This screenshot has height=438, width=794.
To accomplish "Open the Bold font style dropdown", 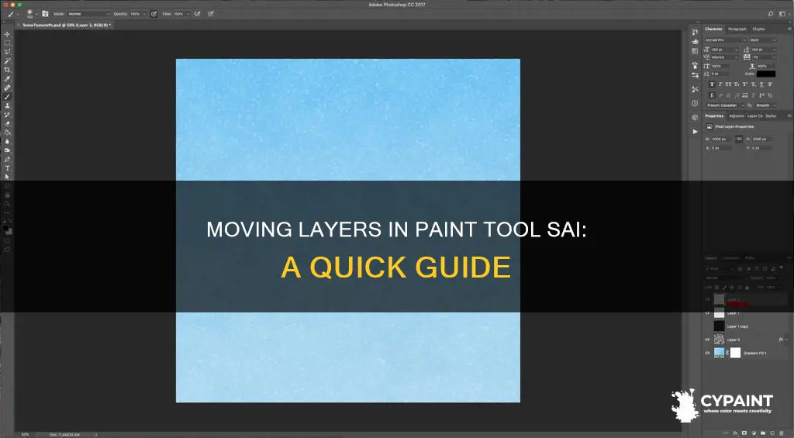I will pyautogui.click(x=763, y=40).
